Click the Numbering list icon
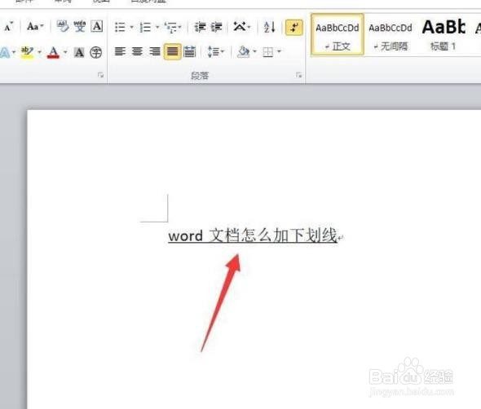The height and width of the screenshot is (409, 481). coord(145,27)
